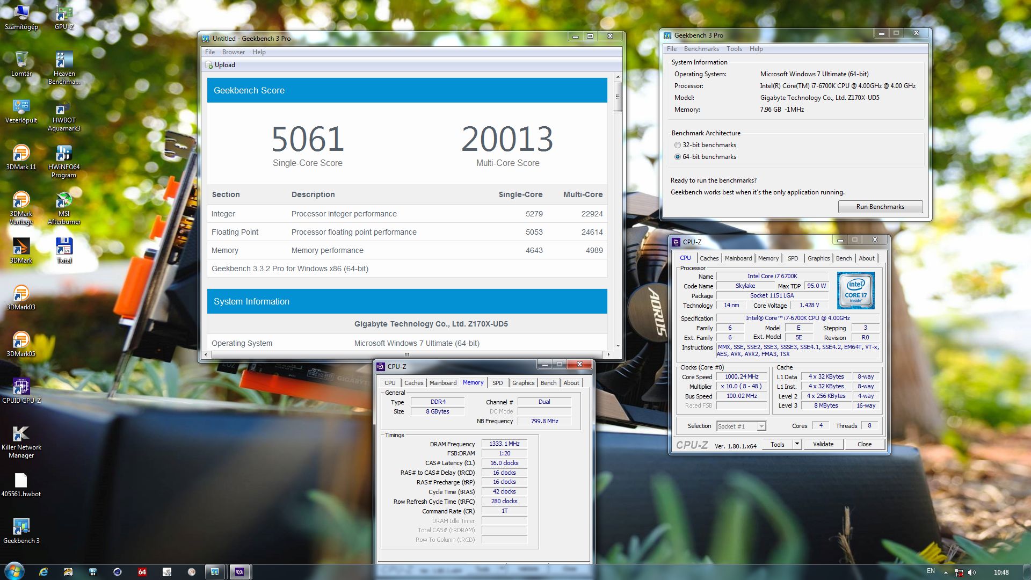Screen dimensions: 1031x580
Task: Select 32-bit benchmarks radio button
Action: pos(677,145)
